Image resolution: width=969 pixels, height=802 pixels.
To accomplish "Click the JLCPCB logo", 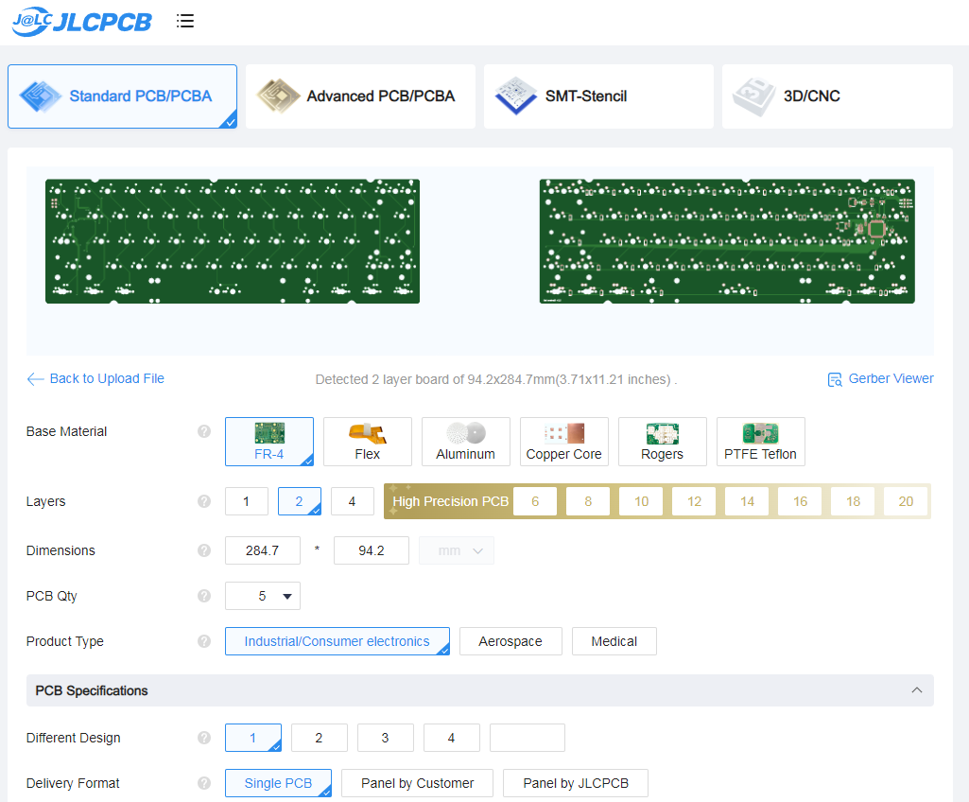I will pos(81,22).
